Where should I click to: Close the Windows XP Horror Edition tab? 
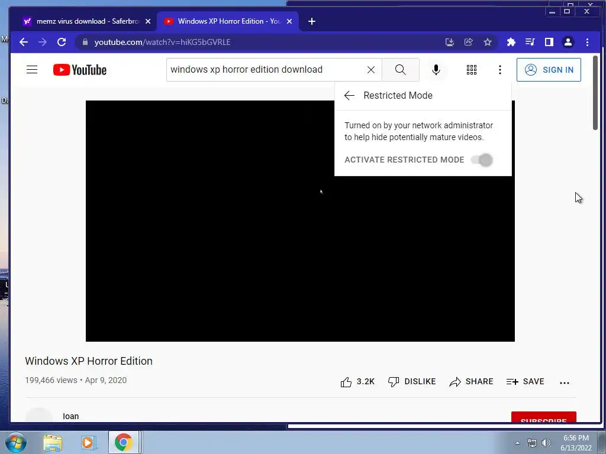289,22
